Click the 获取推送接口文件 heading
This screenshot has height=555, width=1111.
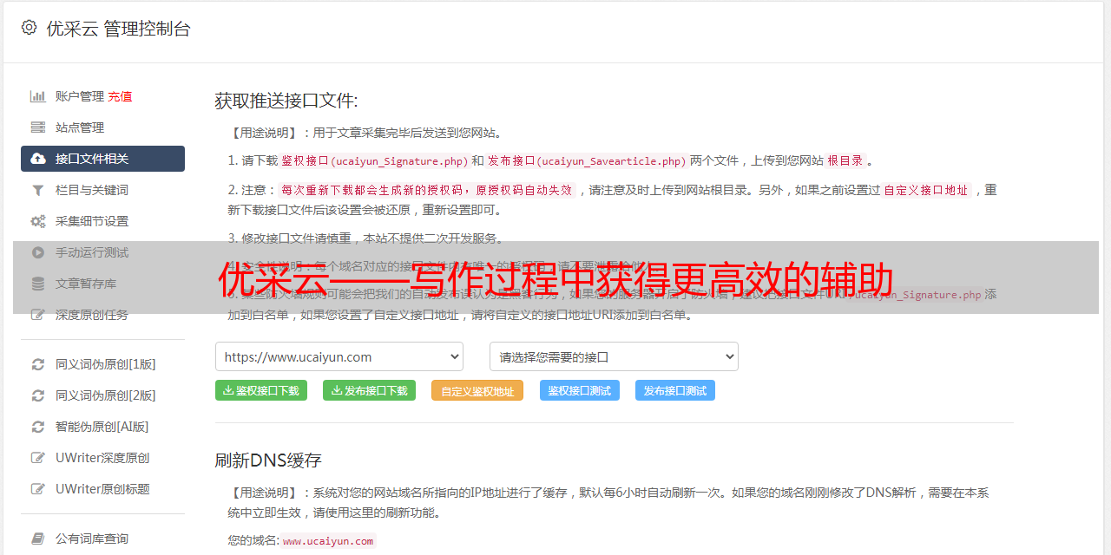coord(286,101)
